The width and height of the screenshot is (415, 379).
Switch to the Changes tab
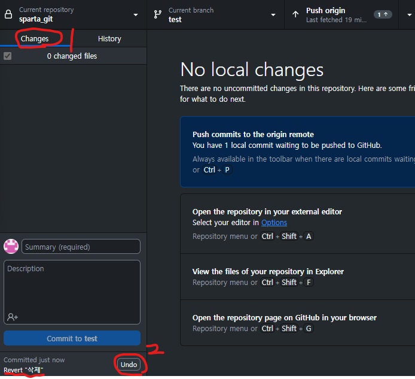(35, 39)
